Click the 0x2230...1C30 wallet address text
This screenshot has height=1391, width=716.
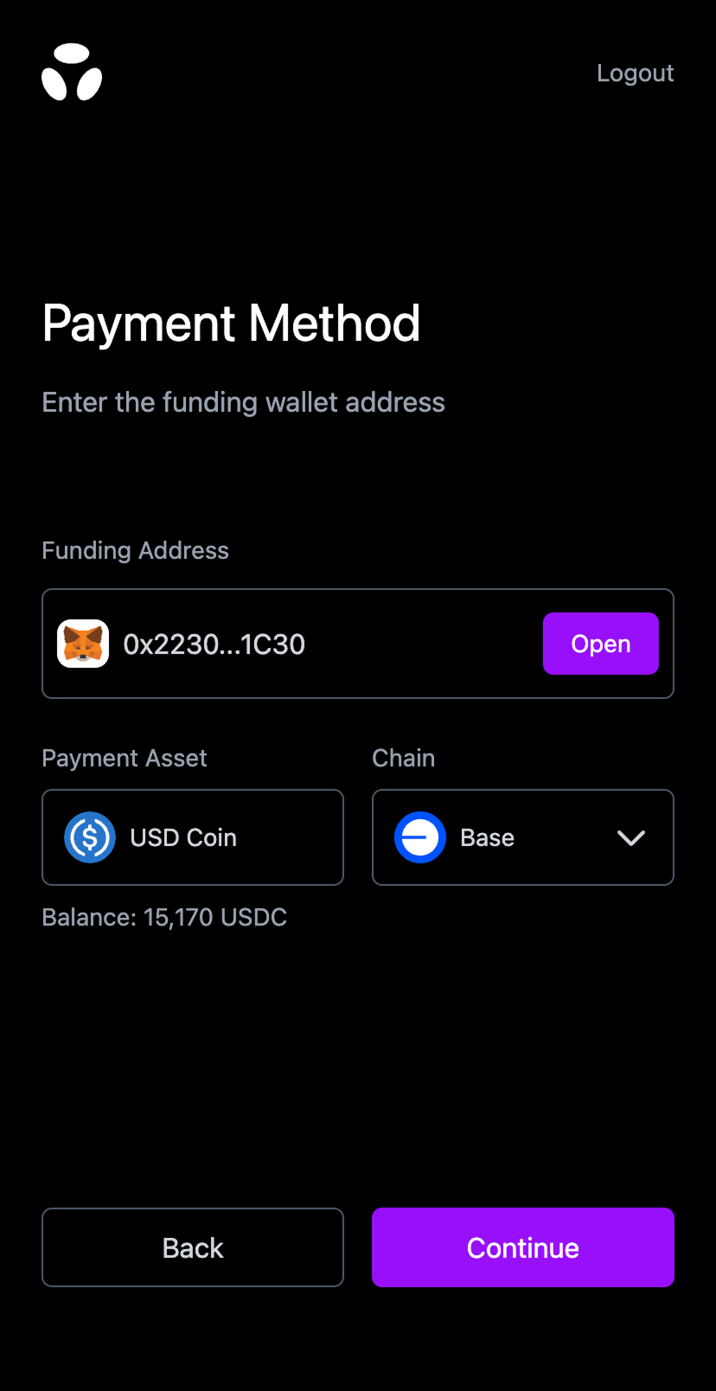[x=214, y=644]
